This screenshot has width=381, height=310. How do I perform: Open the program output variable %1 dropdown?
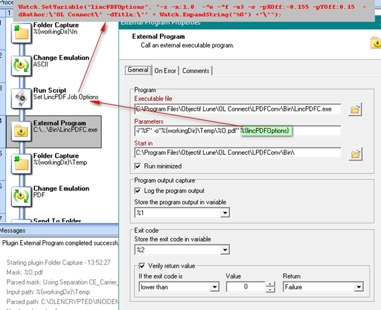tap(225, 213)
